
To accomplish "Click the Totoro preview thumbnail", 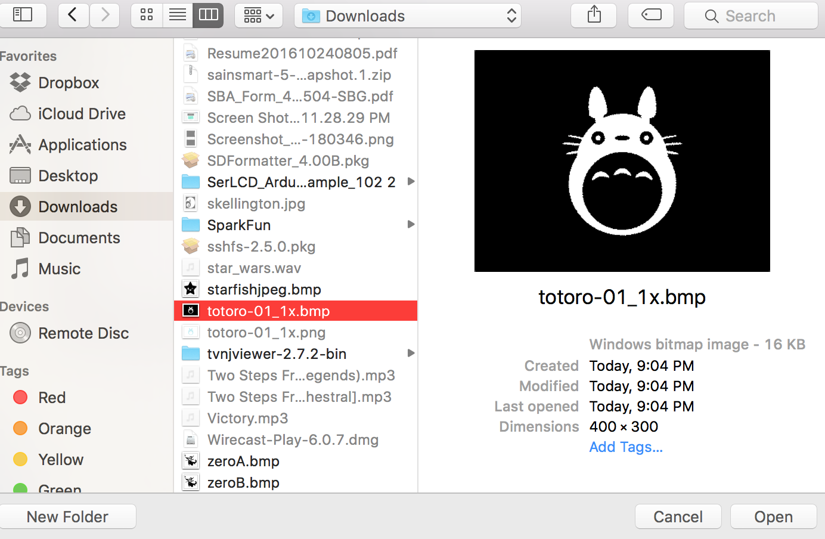I will [x=622, y=161].
